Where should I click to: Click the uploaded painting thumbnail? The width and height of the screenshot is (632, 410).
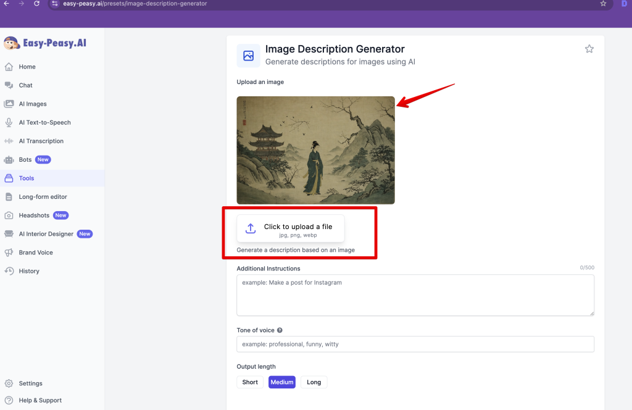pos(315,150)
